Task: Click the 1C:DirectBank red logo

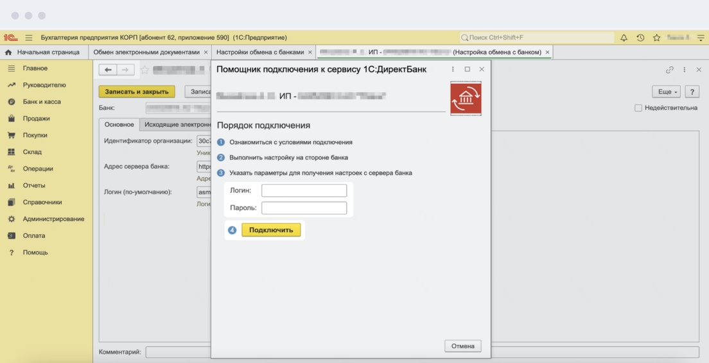Action: click(466, 98)
